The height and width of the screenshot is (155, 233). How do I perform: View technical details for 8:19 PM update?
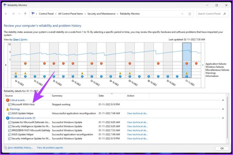pos(137,139)
